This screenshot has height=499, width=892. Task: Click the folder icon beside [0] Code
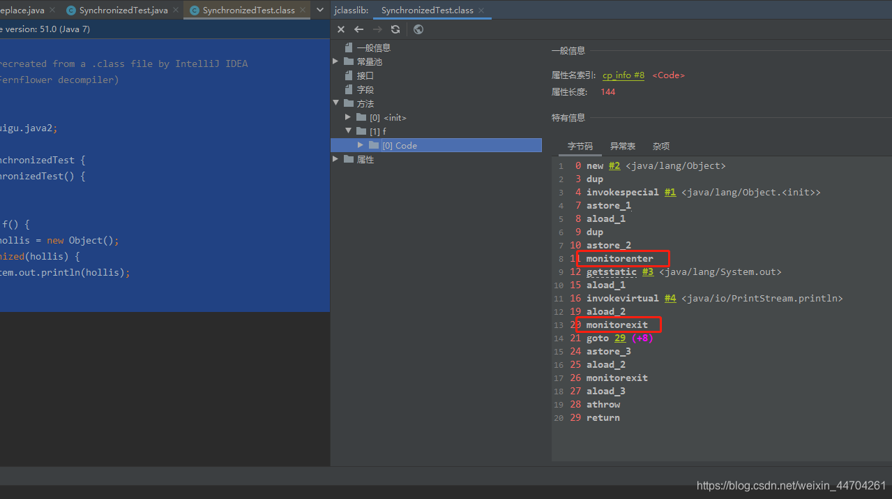374,145
